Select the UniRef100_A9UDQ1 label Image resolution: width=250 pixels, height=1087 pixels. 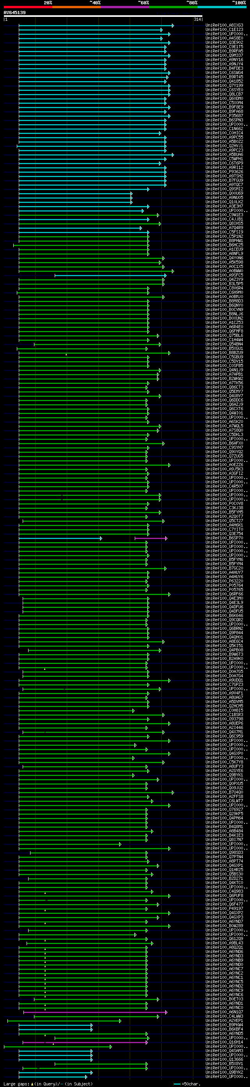(x=224, y=680)
